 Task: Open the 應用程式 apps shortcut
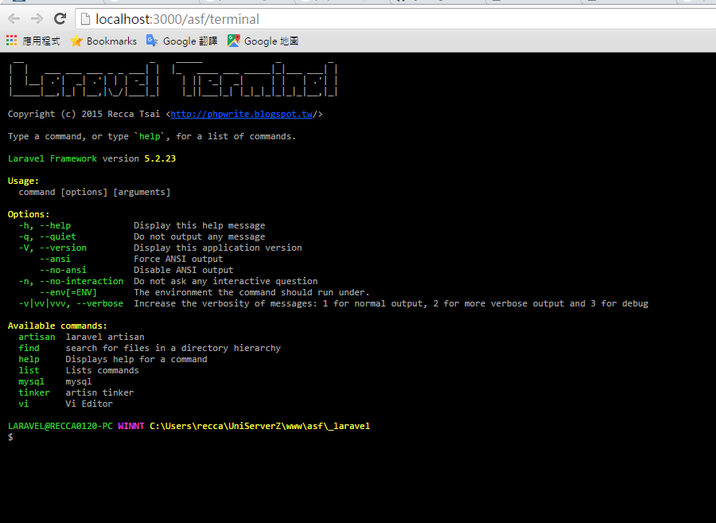coord(41,41)
